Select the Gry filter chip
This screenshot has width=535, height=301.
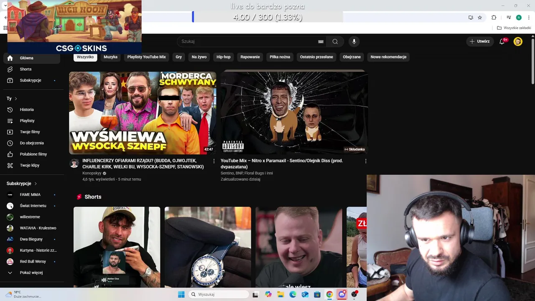[179, 57]
